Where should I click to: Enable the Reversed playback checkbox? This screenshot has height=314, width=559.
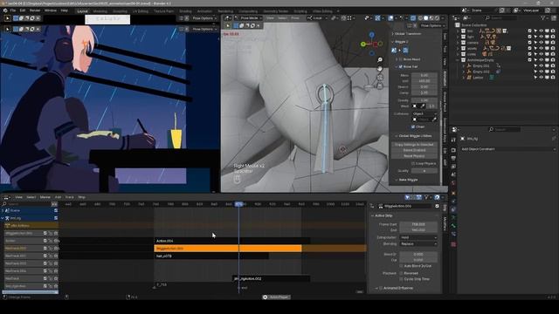[x=401, y=273]
